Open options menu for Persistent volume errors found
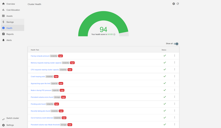The width and height of the screenshot is (221, 128). pyautogui.click(x=175, y=97)
